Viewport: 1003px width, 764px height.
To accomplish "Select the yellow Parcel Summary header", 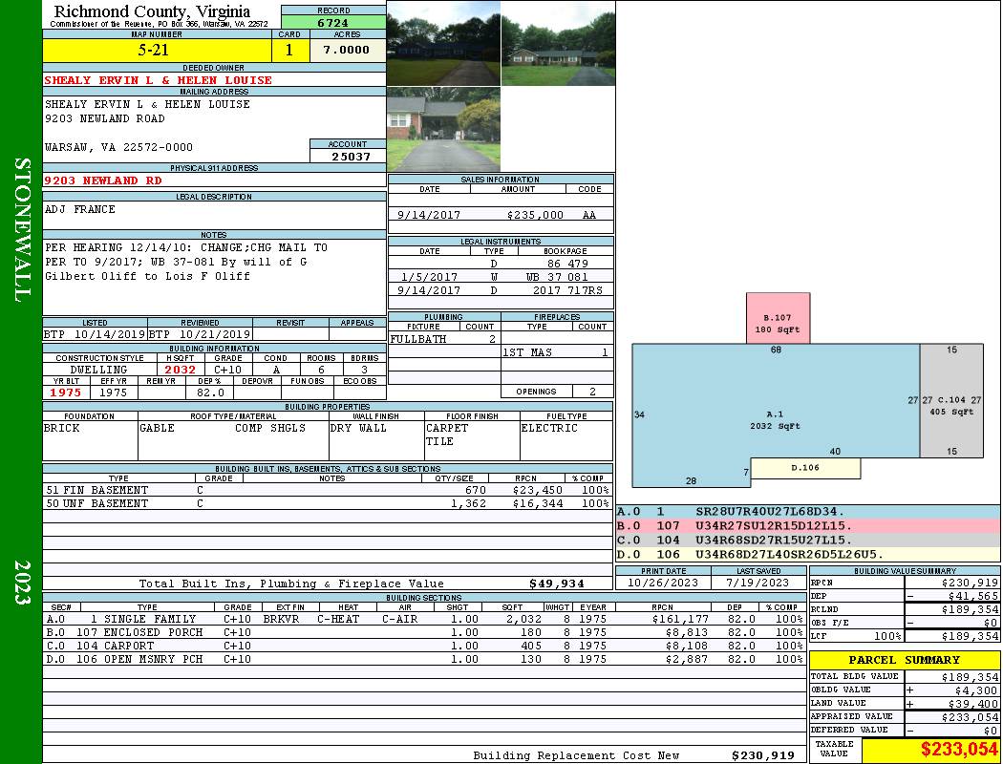I will 905,660.
